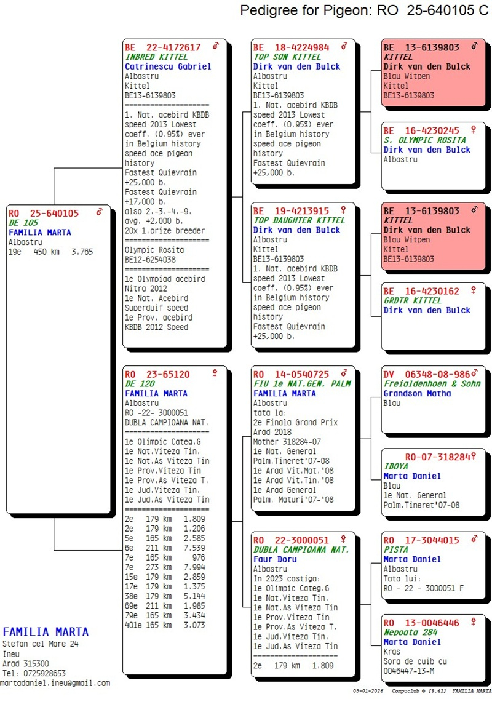Click the INBRED KITTEL pigeon name
The height and width of the screenshot is (707, 492).
156,57
